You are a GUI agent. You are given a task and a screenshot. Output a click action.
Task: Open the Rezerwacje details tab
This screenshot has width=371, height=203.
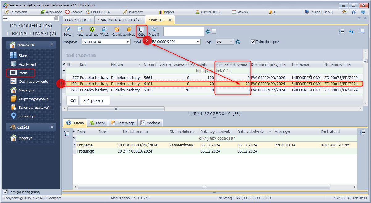click(x=123, y=123)
